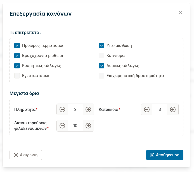
Task: Uncheck the Πρόωρος τερματισμός checkbox
Action: click(x=17, y=46)
